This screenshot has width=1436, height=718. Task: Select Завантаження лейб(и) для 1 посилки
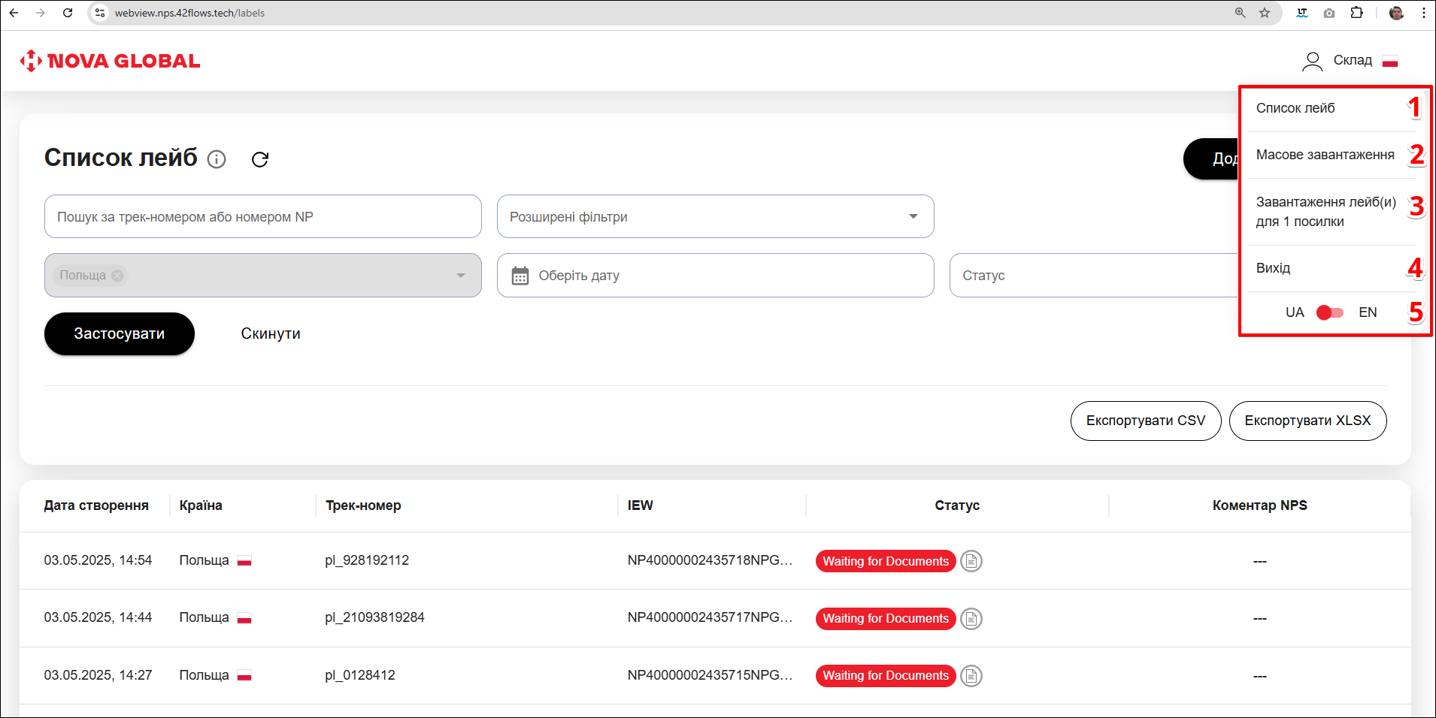click(x=1325, y=212)
